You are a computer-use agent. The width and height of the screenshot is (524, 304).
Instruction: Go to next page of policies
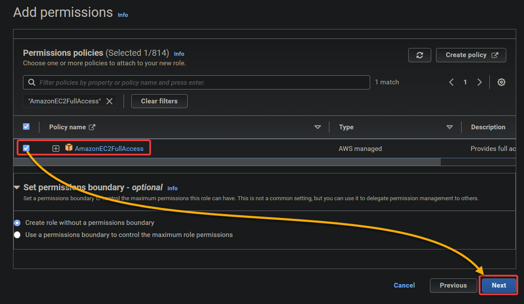point(479,82)
